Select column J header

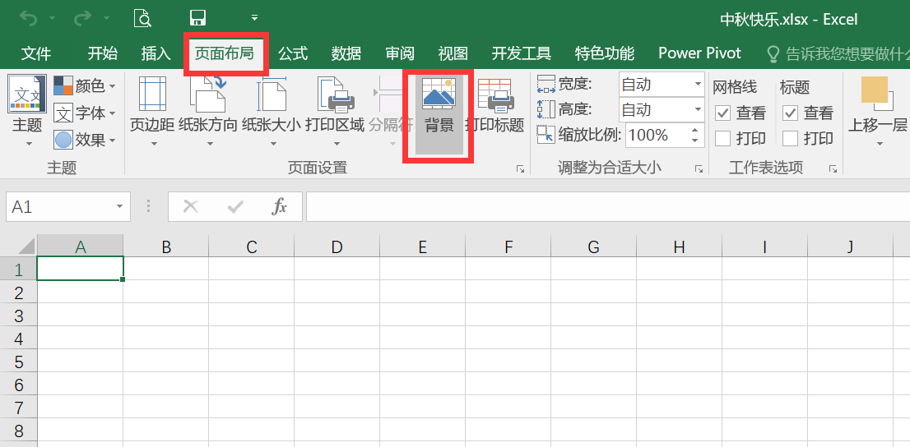pos(850,247)
